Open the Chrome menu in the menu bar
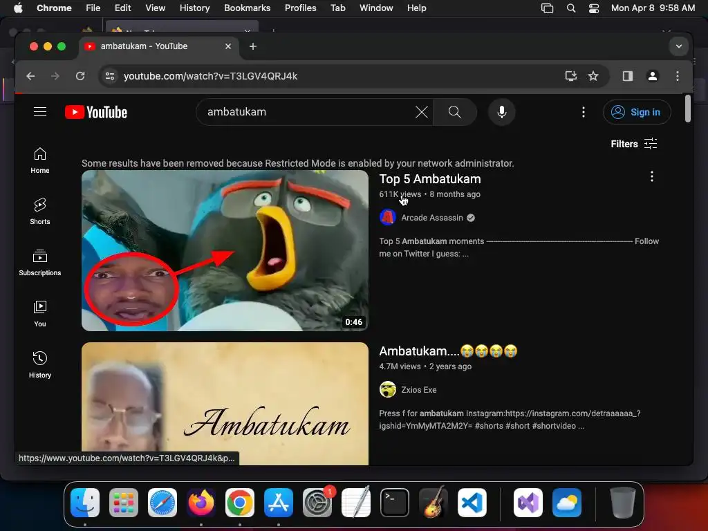Viewport: 708px width, 531px height. point(54,8)
